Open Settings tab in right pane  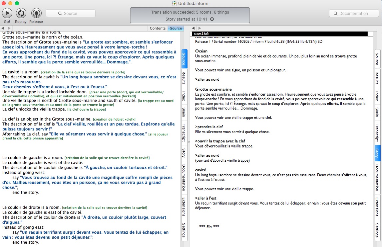[x=377, y=230]
